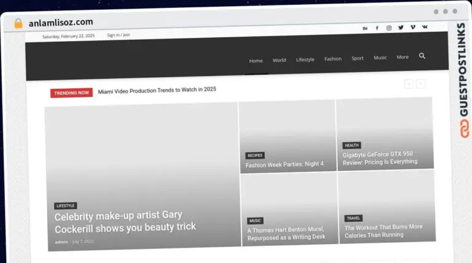Screen dimensions: 472x263
Task: Open the Vimeo social icon
Action: tap(412, 28)
